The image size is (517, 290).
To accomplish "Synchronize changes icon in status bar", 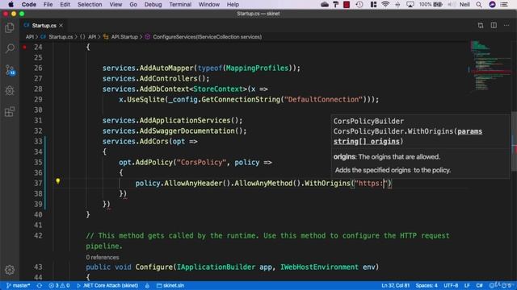I will [x=40, y=285].
